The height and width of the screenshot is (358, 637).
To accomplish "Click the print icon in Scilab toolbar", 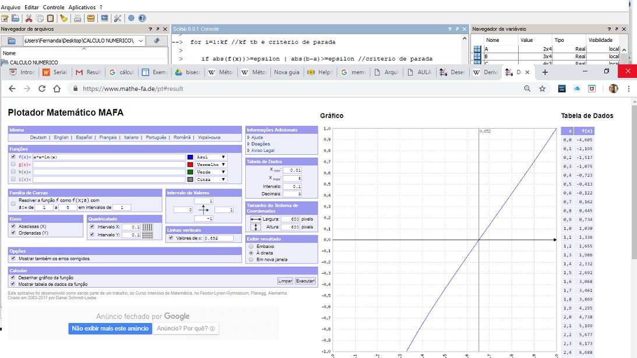I will pyautogui.click(x=78, y=19).
